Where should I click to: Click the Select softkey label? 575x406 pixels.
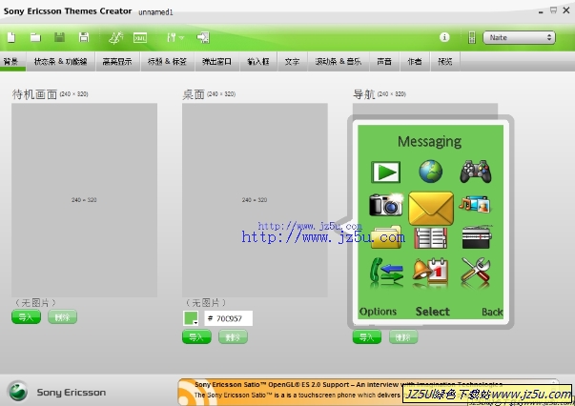(x=433, y=312)
